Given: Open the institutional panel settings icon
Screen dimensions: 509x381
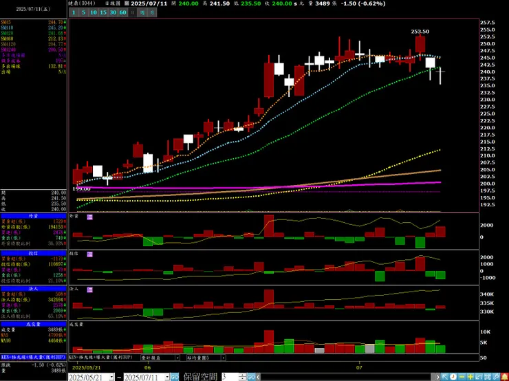Looking at the screenshot, I should [x=89, y=290].
